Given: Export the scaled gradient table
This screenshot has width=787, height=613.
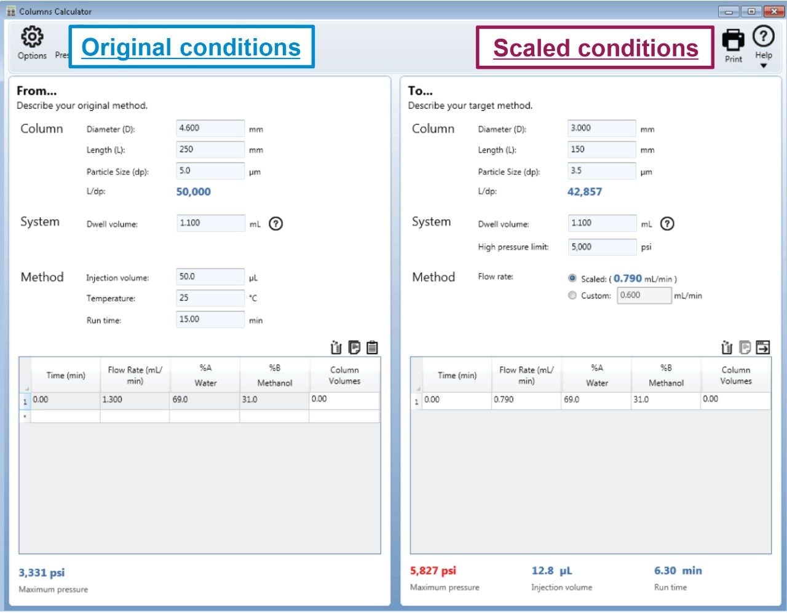Looking at the screenshot, I should coord(763,347).
